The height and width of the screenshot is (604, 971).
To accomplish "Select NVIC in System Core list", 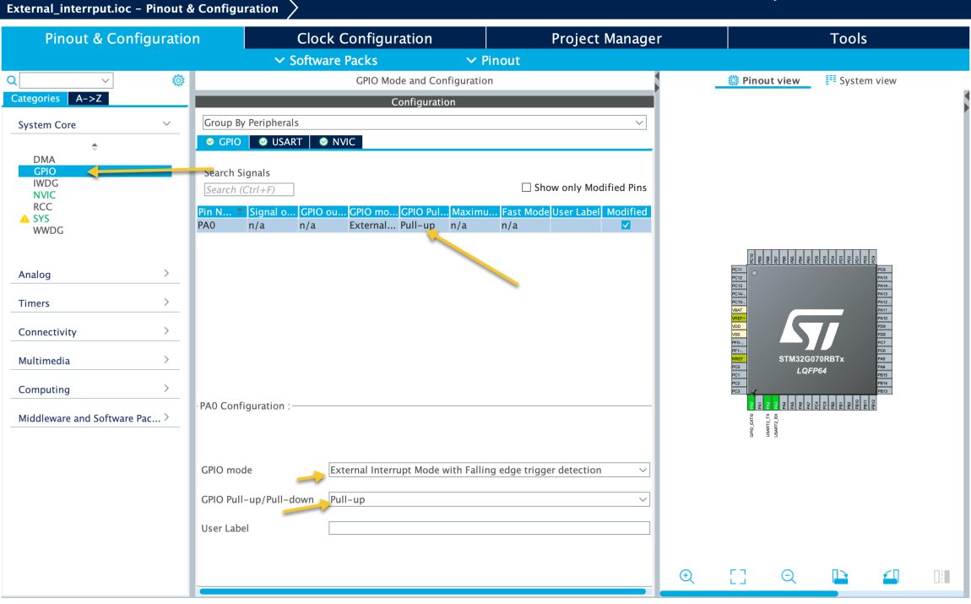I will point(45,194).
